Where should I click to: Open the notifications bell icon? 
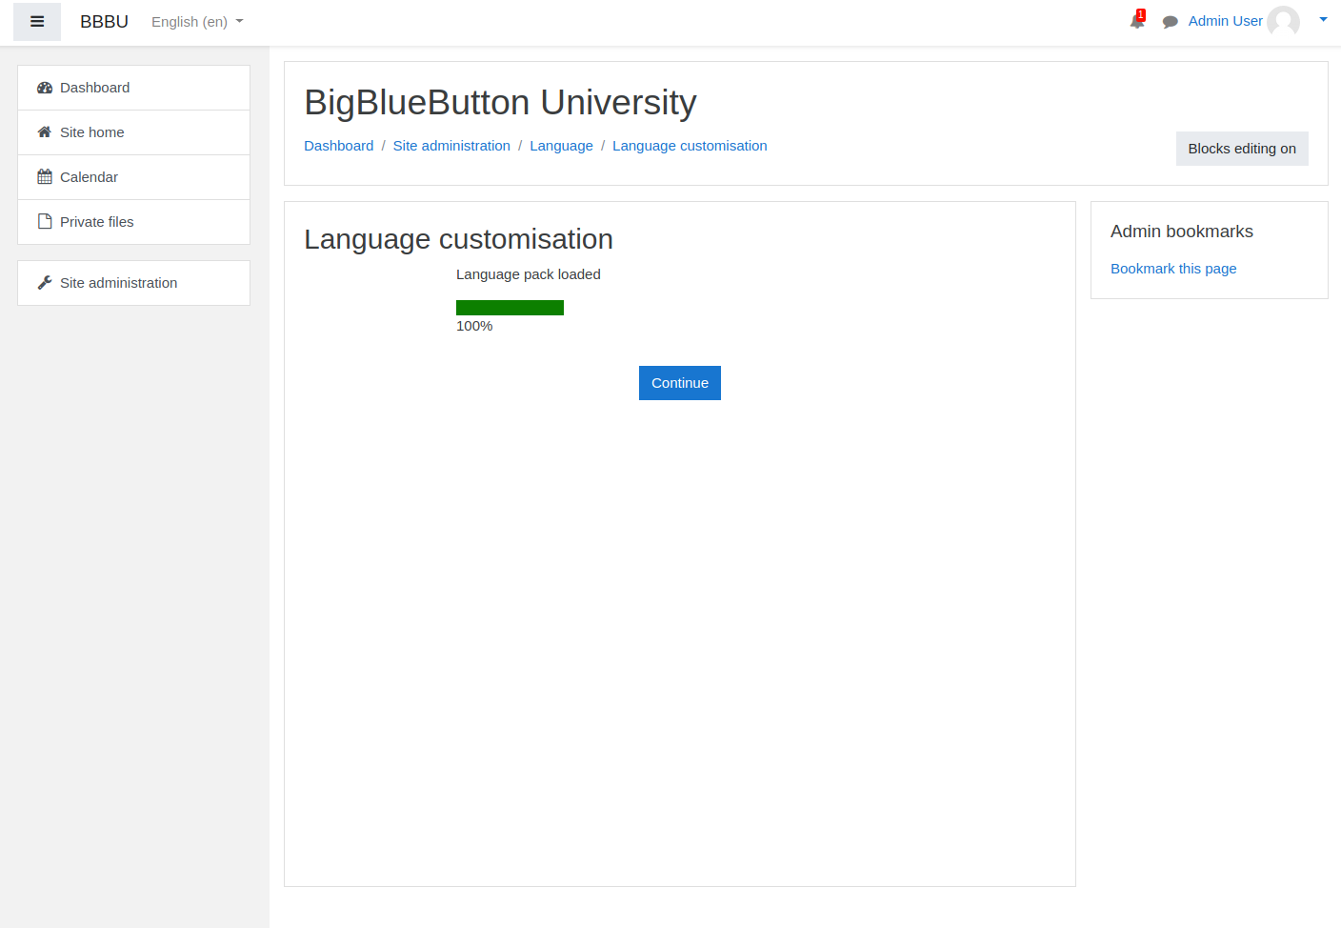tap(1137, 20)
